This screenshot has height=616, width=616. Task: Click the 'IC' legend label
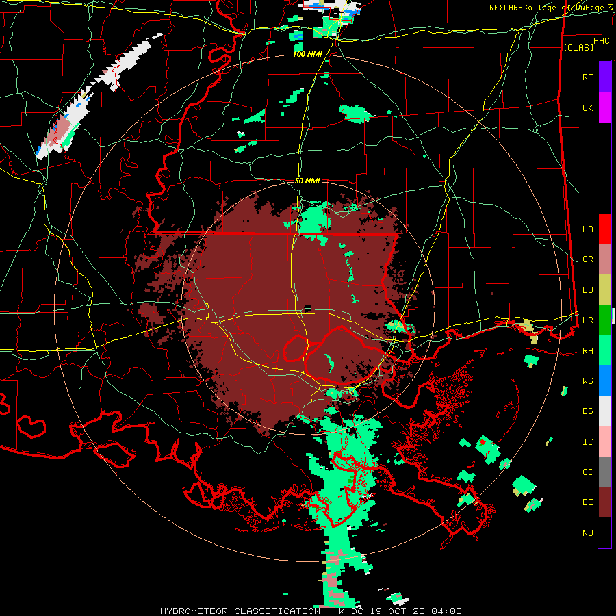point(587,442)
